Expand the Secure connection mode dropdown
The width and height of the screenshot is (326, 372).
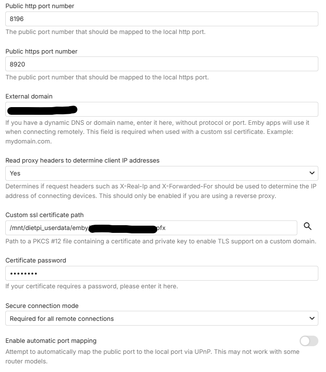point(162,318)
